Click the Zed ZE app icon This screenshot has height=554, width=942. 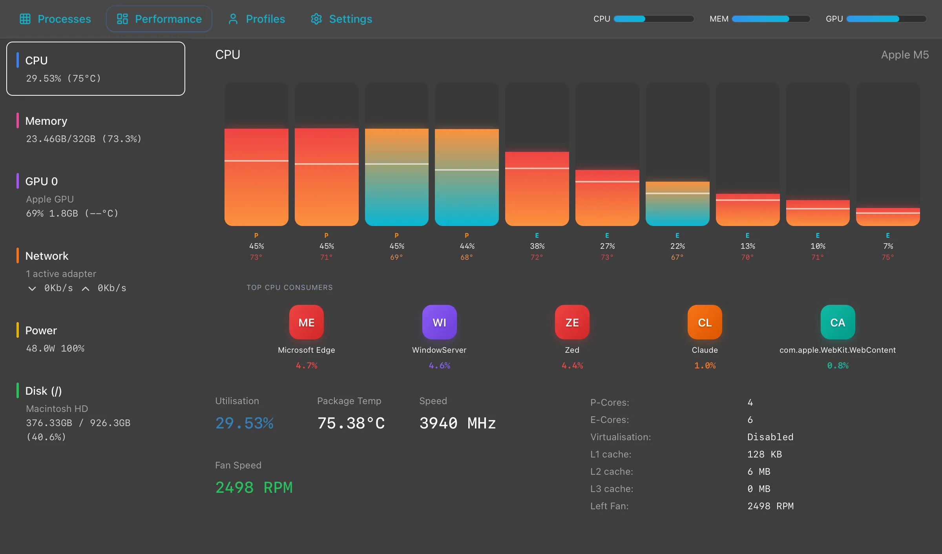(x=572, y=322)
